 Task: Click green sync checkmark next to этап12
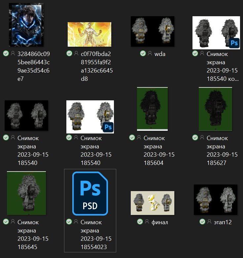click(x=202, y=222)
